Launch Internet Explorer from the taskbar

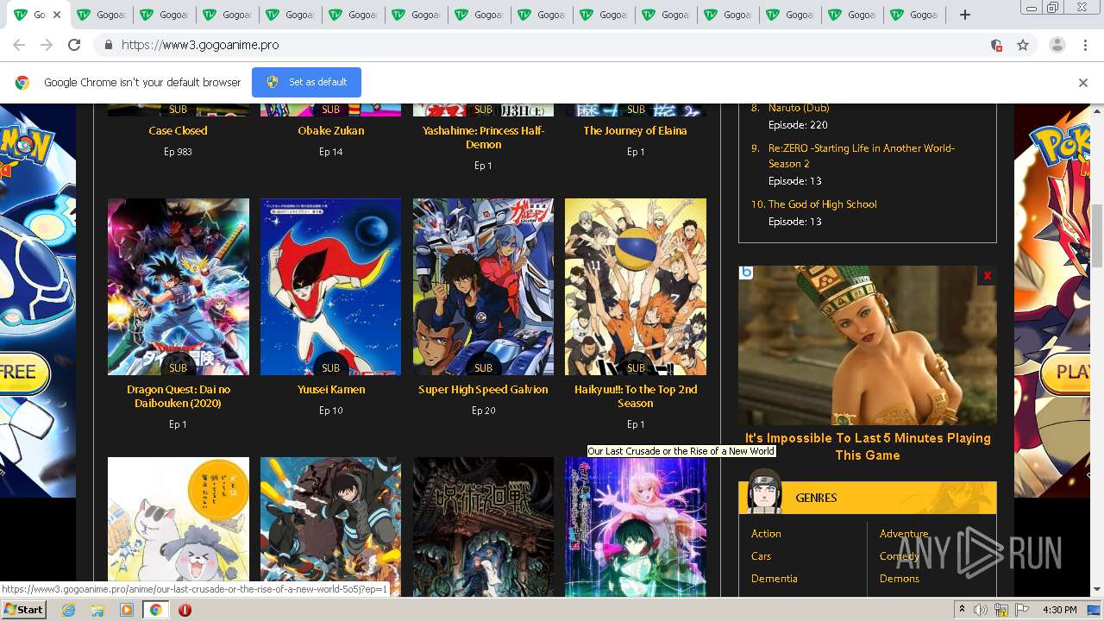point(69,610)
